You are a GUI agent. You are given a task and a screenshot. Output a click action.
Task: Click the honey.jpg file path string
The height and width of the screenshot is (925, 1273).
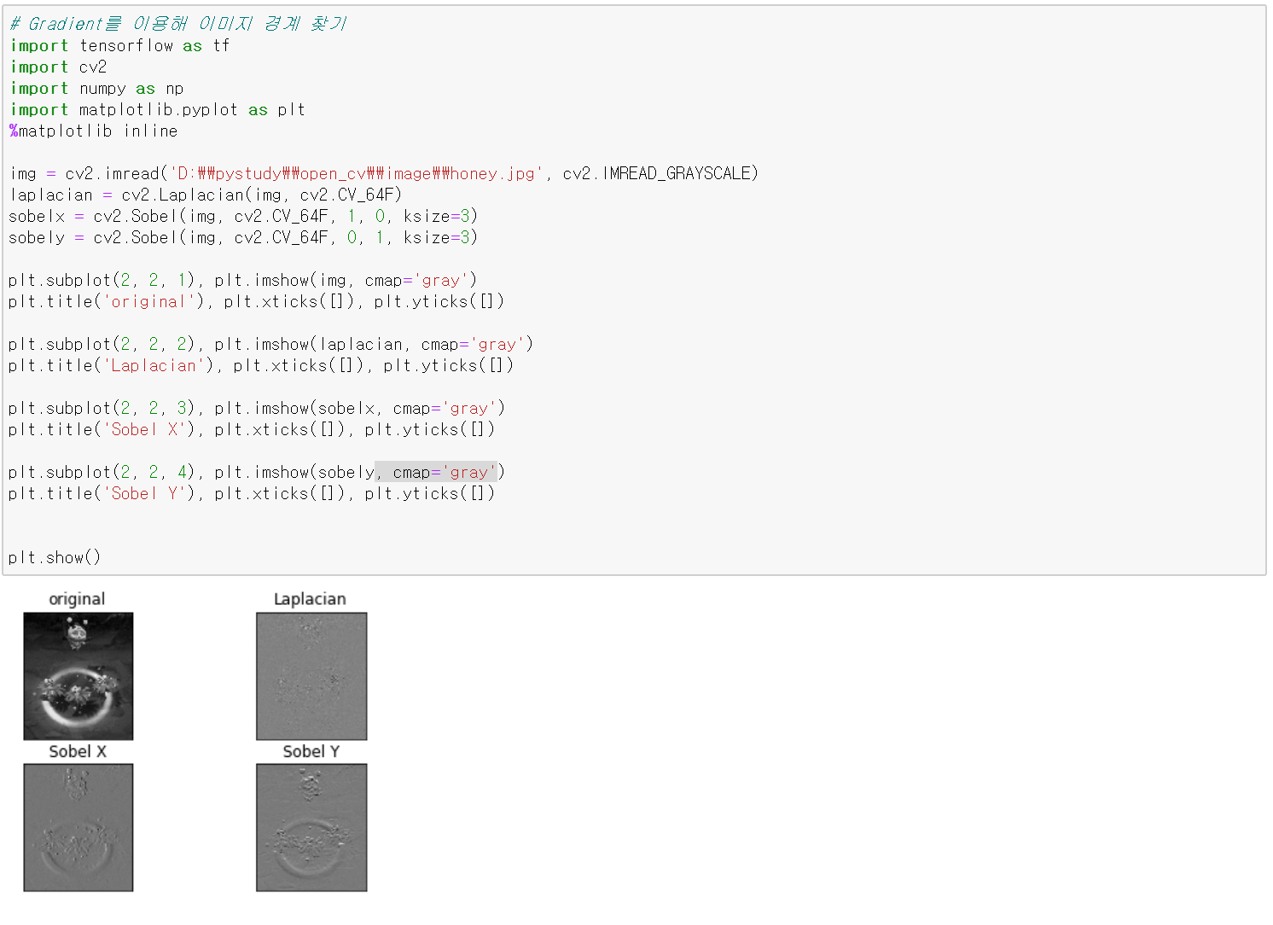point(357,174)
